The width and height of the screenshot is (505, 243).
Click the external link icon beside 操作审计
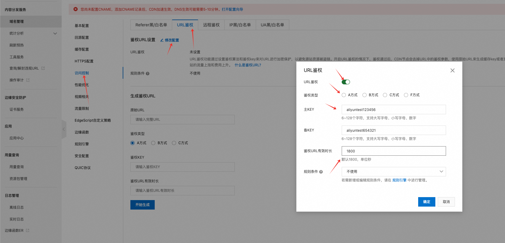[x=28, y=80]
